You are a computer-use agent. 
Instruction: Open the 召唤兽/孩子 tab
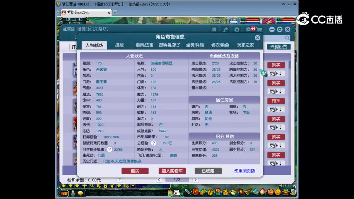[x=170, y=45]
